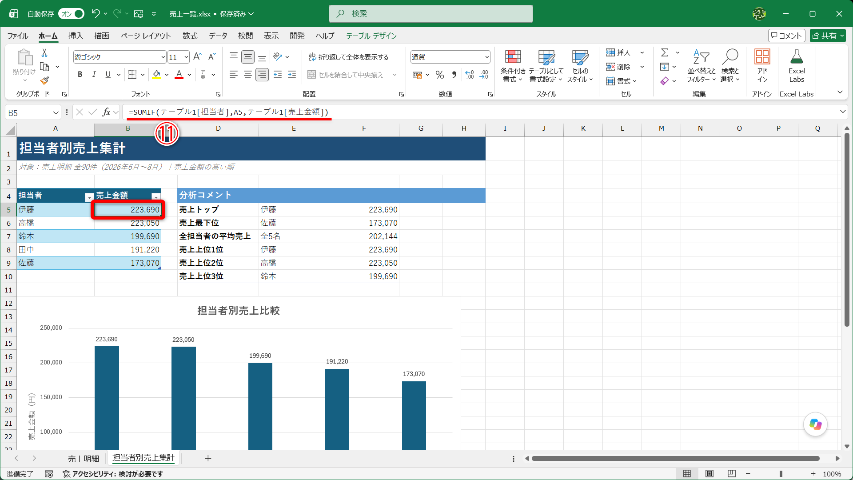This screenshot has width=853, height=480.
Task: Open the number format dropdown
Action: click(487, 57)
